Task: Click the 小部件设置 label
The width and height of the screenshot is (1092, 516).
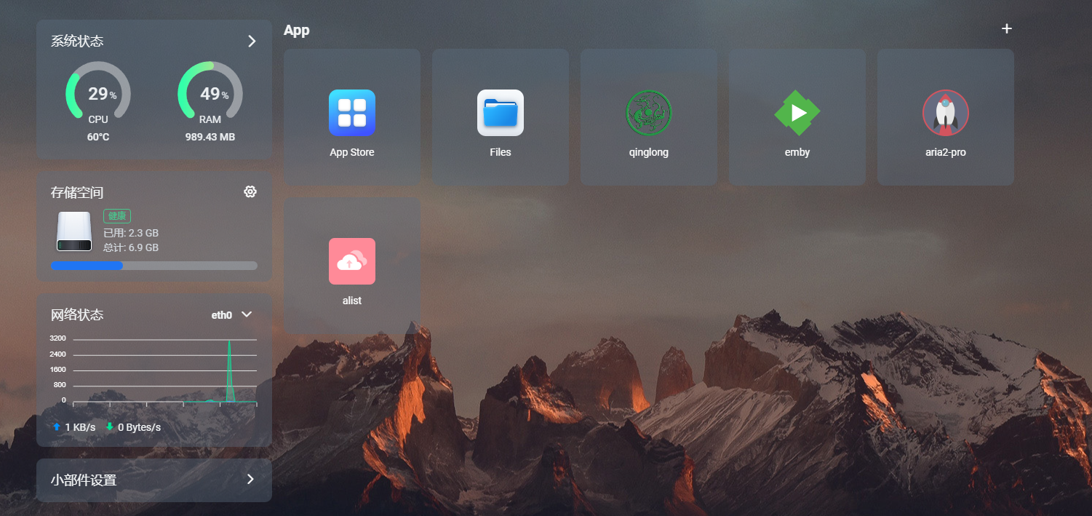Action: click(x=84, y=480)
